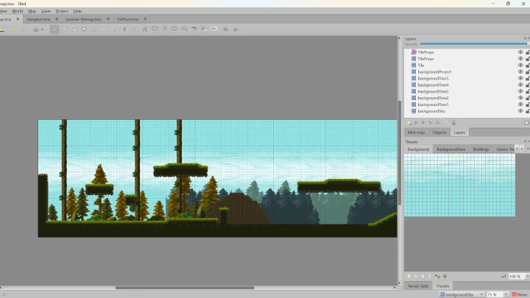Open the Map menu

[32, 11]
